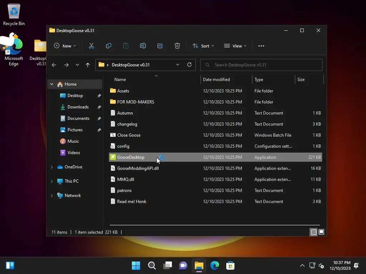Screen dimensions: 366x274
Task: Expand the Network tree node
Action: (x=51, y=196)
